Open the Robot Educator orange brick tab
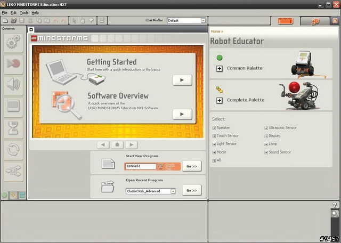The height and width of the screenshot is (243, 341). 285,21
